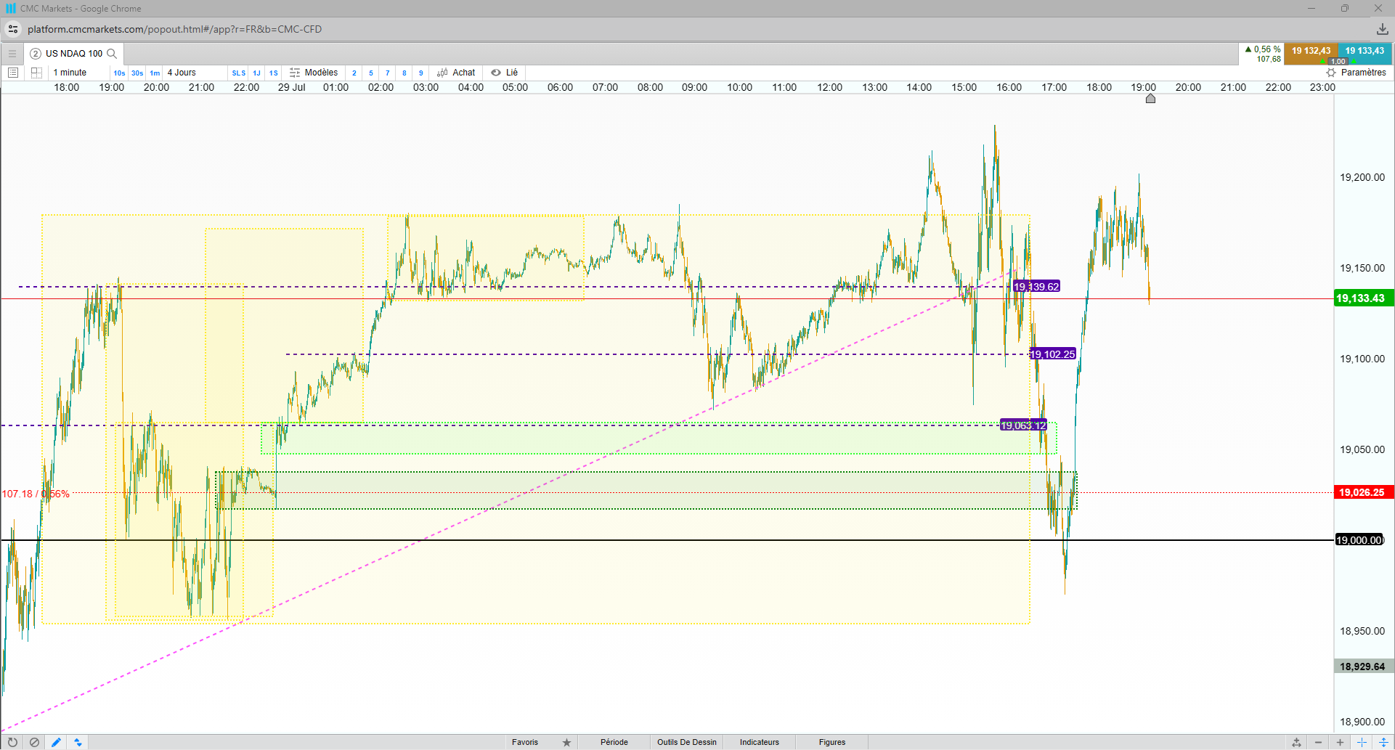Open the Outils De Dessin tab
The width and height of the screenshot is (1395, 750).
(x=686, y=742)
